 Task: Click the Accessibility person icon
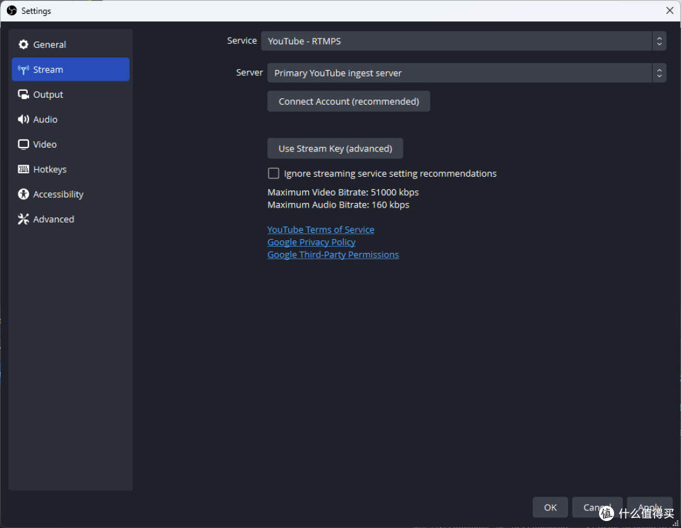coord(23,194)
